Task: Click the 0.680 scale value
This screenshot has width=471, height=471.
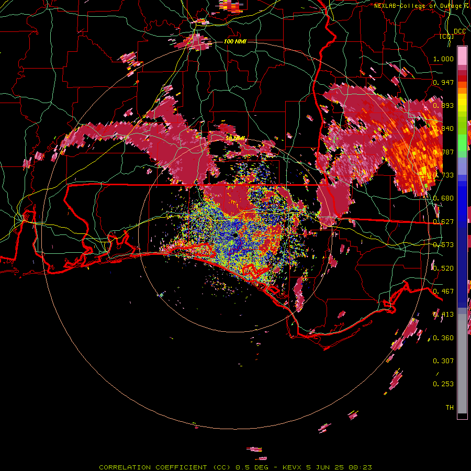Action: 443,198
